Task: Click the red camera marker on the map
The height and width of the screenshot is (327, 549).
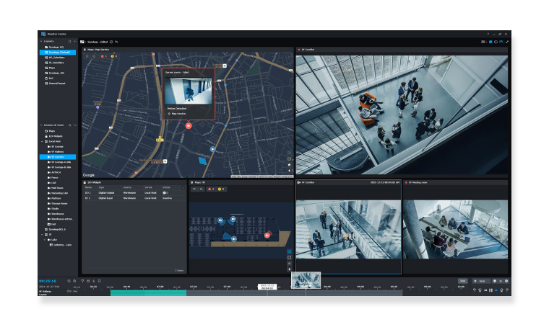Action: 188,125
